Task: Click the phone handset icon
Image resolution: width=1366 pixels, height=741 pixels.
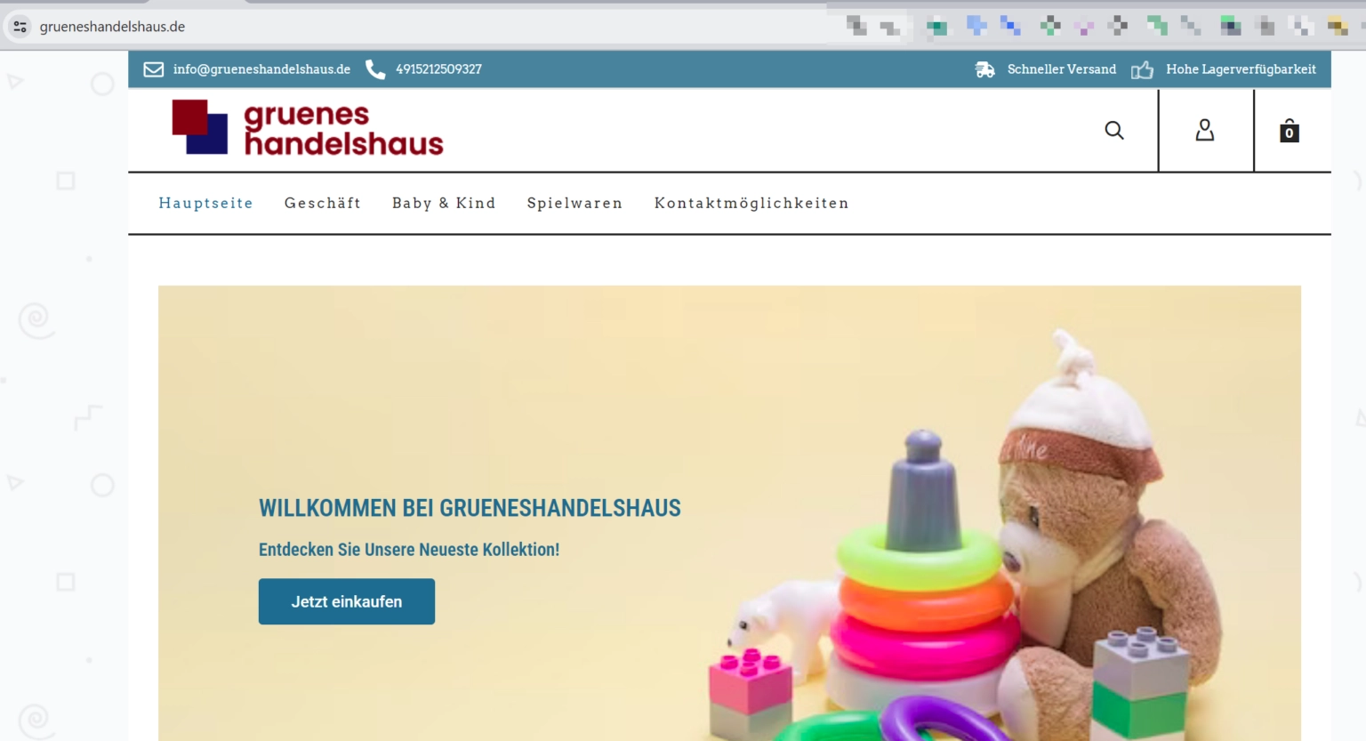Action: click(375, 69)
